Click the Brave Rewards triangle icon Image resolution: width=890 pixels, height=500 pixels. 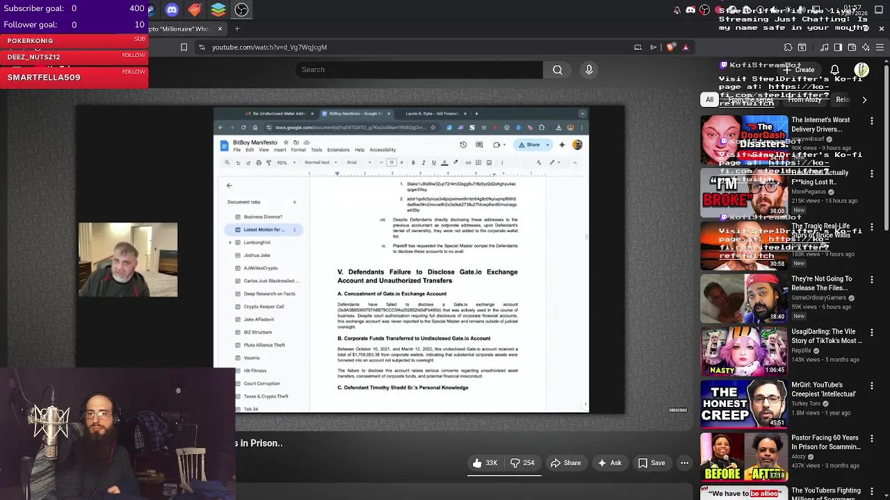click(686, 47)
